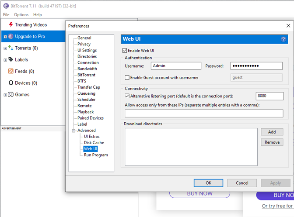Click the Games controller icon
The height and width of the screenshot is (217, 294).
click(11, 94)
